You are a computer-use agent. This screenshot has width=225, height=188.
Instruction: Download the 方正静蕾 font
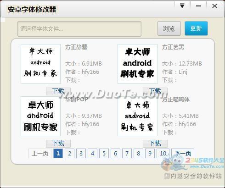(58, 91)
